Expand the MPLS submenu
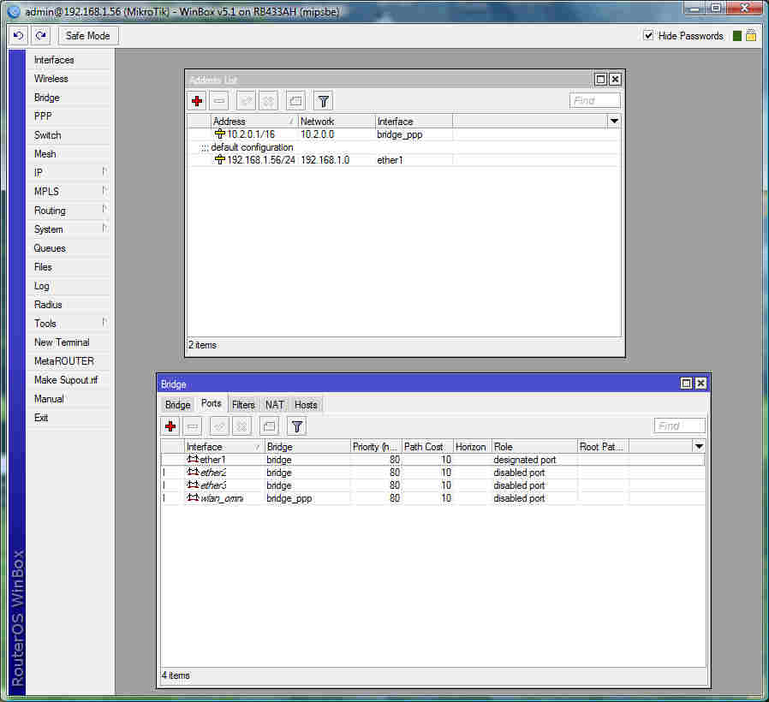 click(68, 192)
